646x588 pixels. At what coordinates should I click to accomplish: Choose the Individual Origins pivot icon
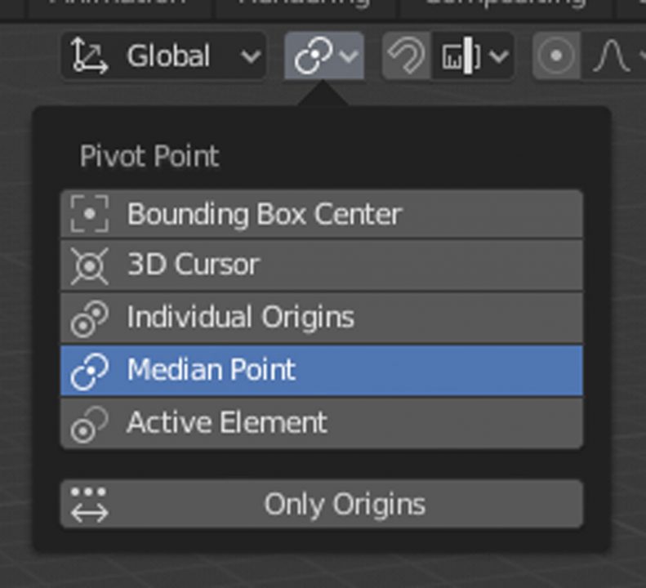pos(89,318)
